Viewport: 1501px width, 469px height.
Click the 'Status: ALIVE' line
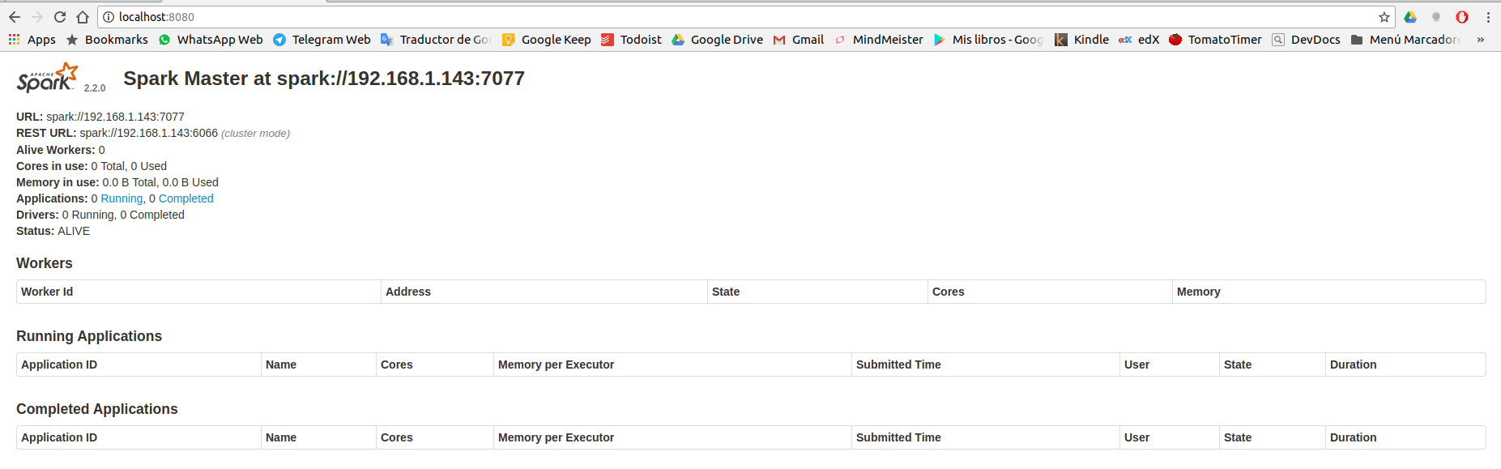tap(53, 231)
